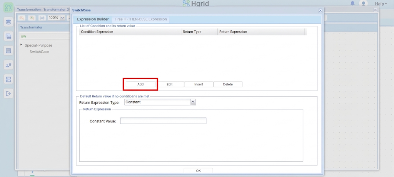Open the table view sidebar icon

pos(8,37)
